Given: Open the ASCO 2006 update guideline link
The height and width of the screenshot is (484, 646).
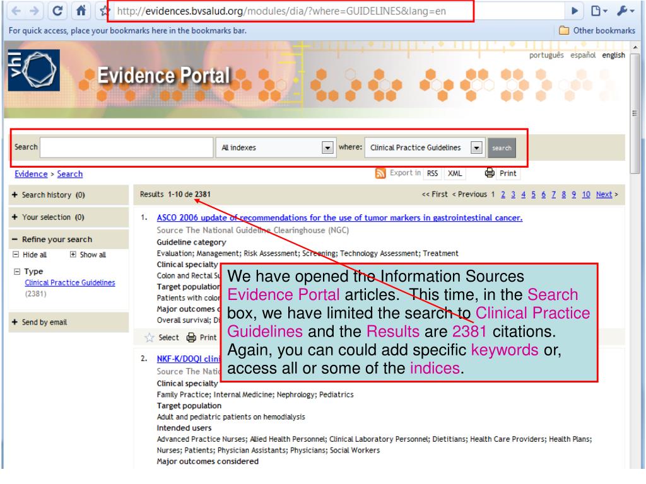Looking at the screenshot, I should tap(339, 217).
